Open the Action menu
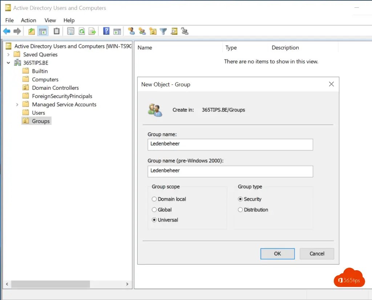Image resolution: width=372 pixels, height=300 pixels. pyautogui.click(x=28, y=20)
